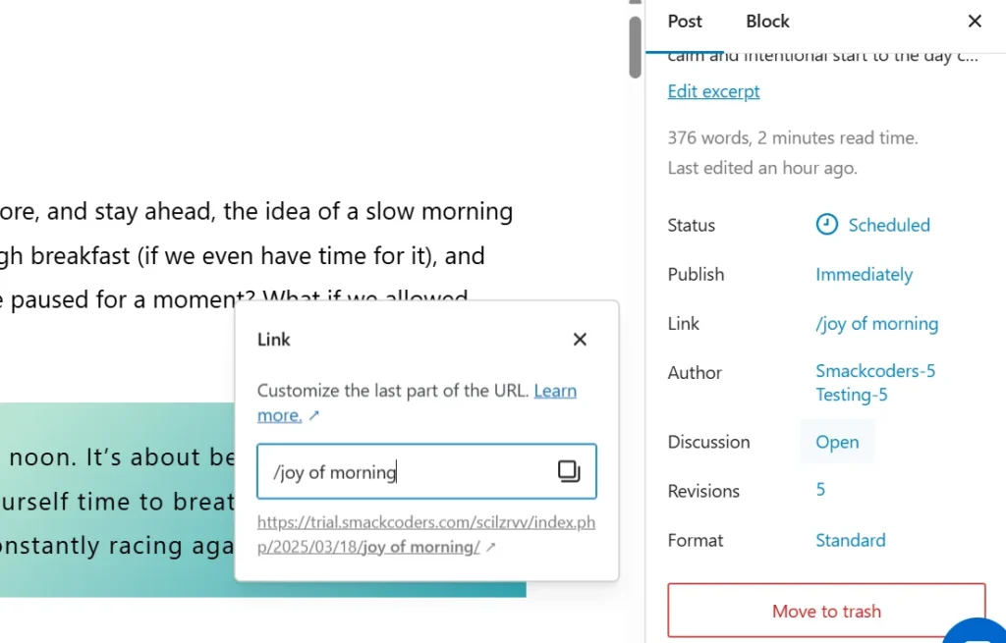The height and width of the screenshot is (643, 1006).
Task: Close the Link popover
Action: (580, 340)
